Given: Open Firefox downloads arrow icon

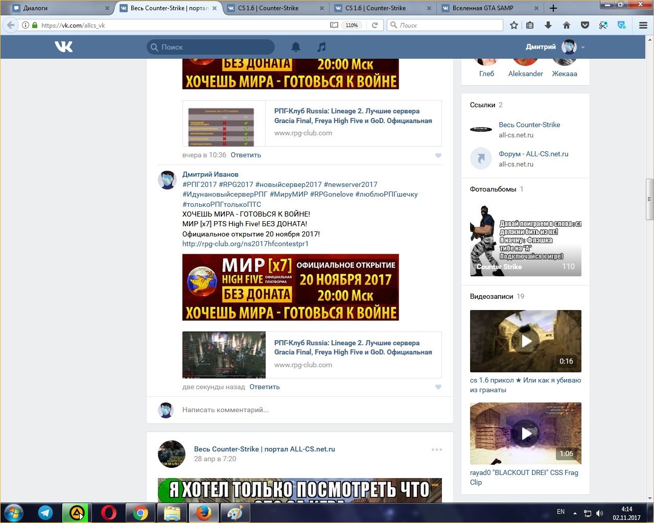Looking at the screenshot, I should point(548,25).
